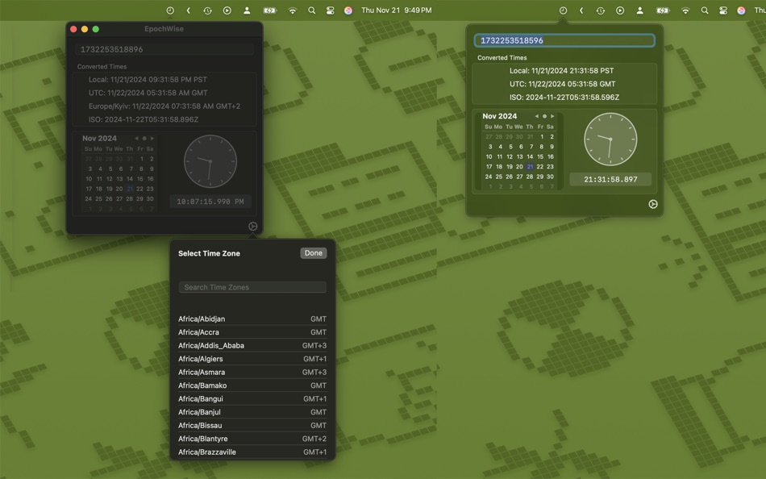Select Africa/Algiers from the timezone list

[252, 358]
